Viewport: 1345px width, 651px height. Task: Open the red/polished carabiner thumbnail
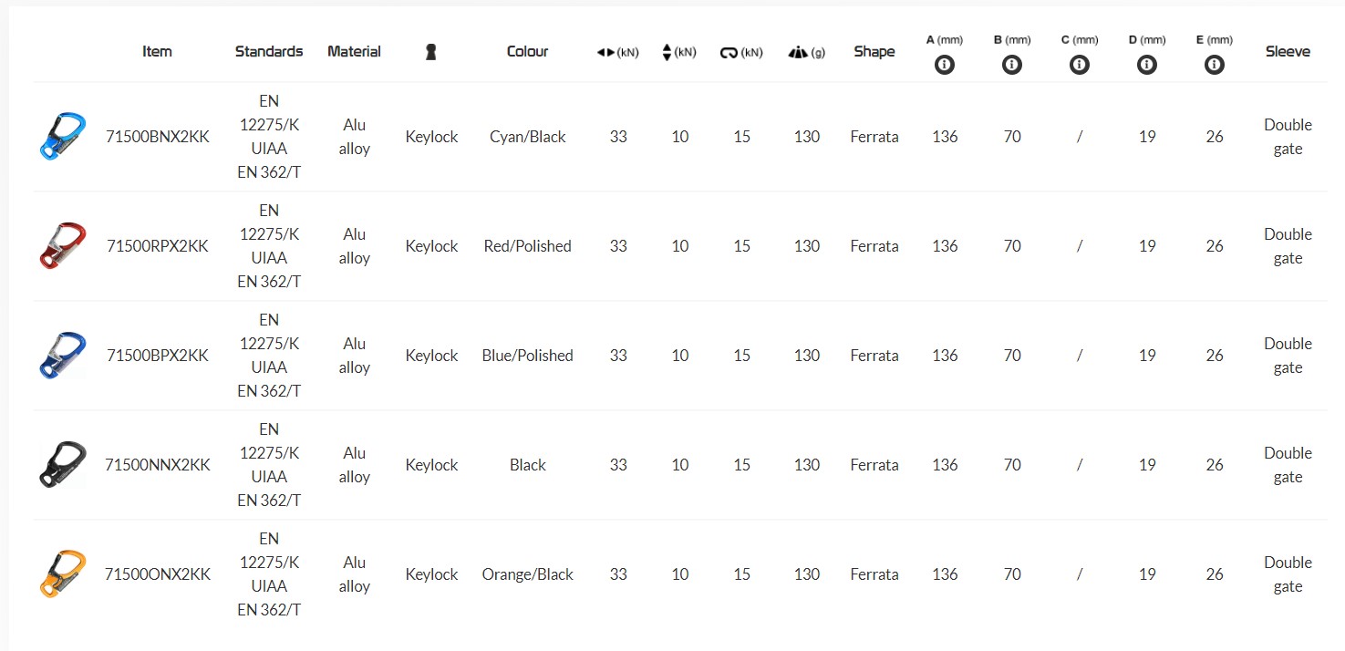coord(63,246)
